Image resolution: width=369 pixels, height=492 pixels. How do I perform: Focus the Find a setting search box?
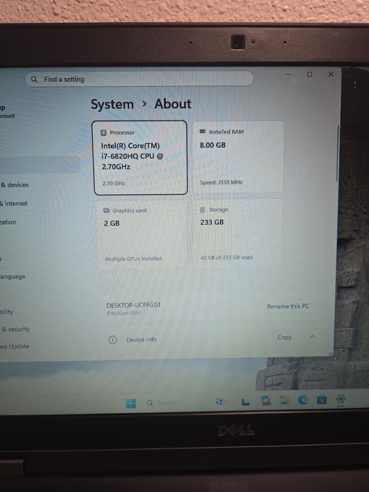[139, 79]
